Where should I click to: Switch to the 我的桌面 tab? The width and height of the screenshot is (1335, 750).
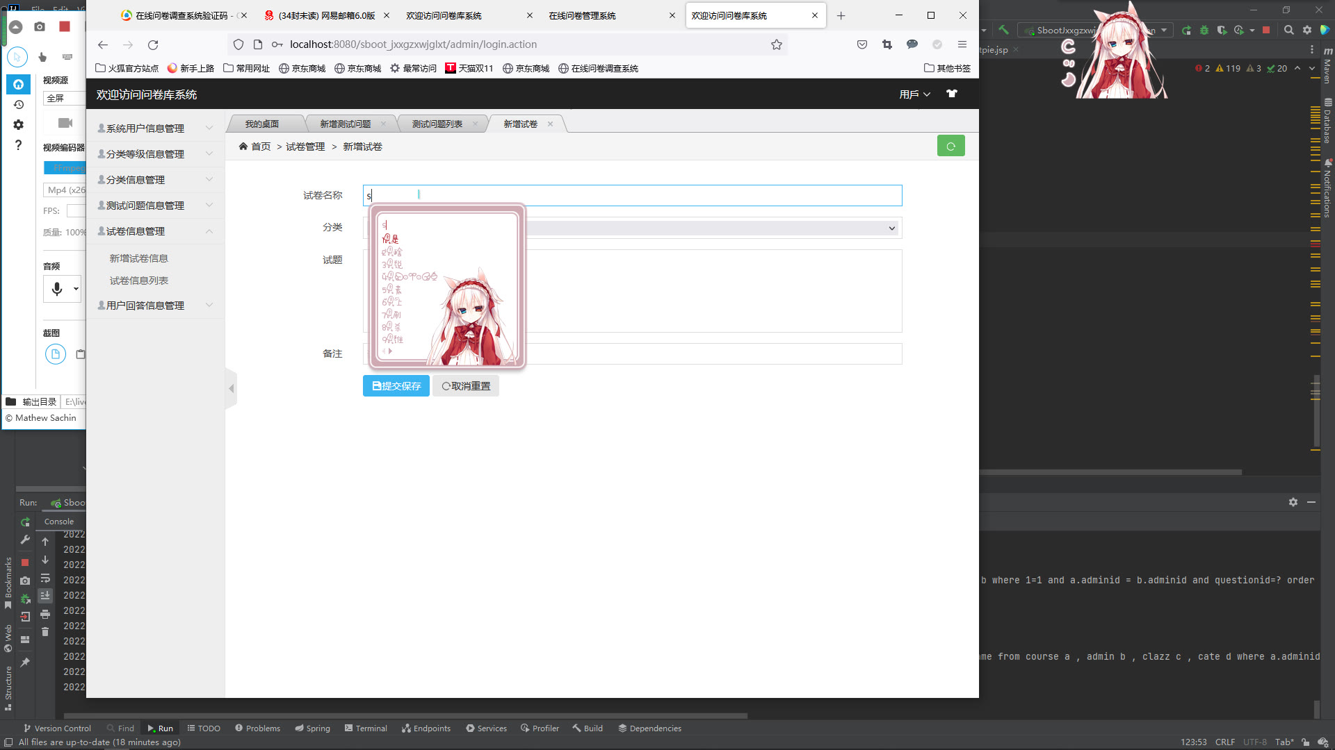[261, 124]
